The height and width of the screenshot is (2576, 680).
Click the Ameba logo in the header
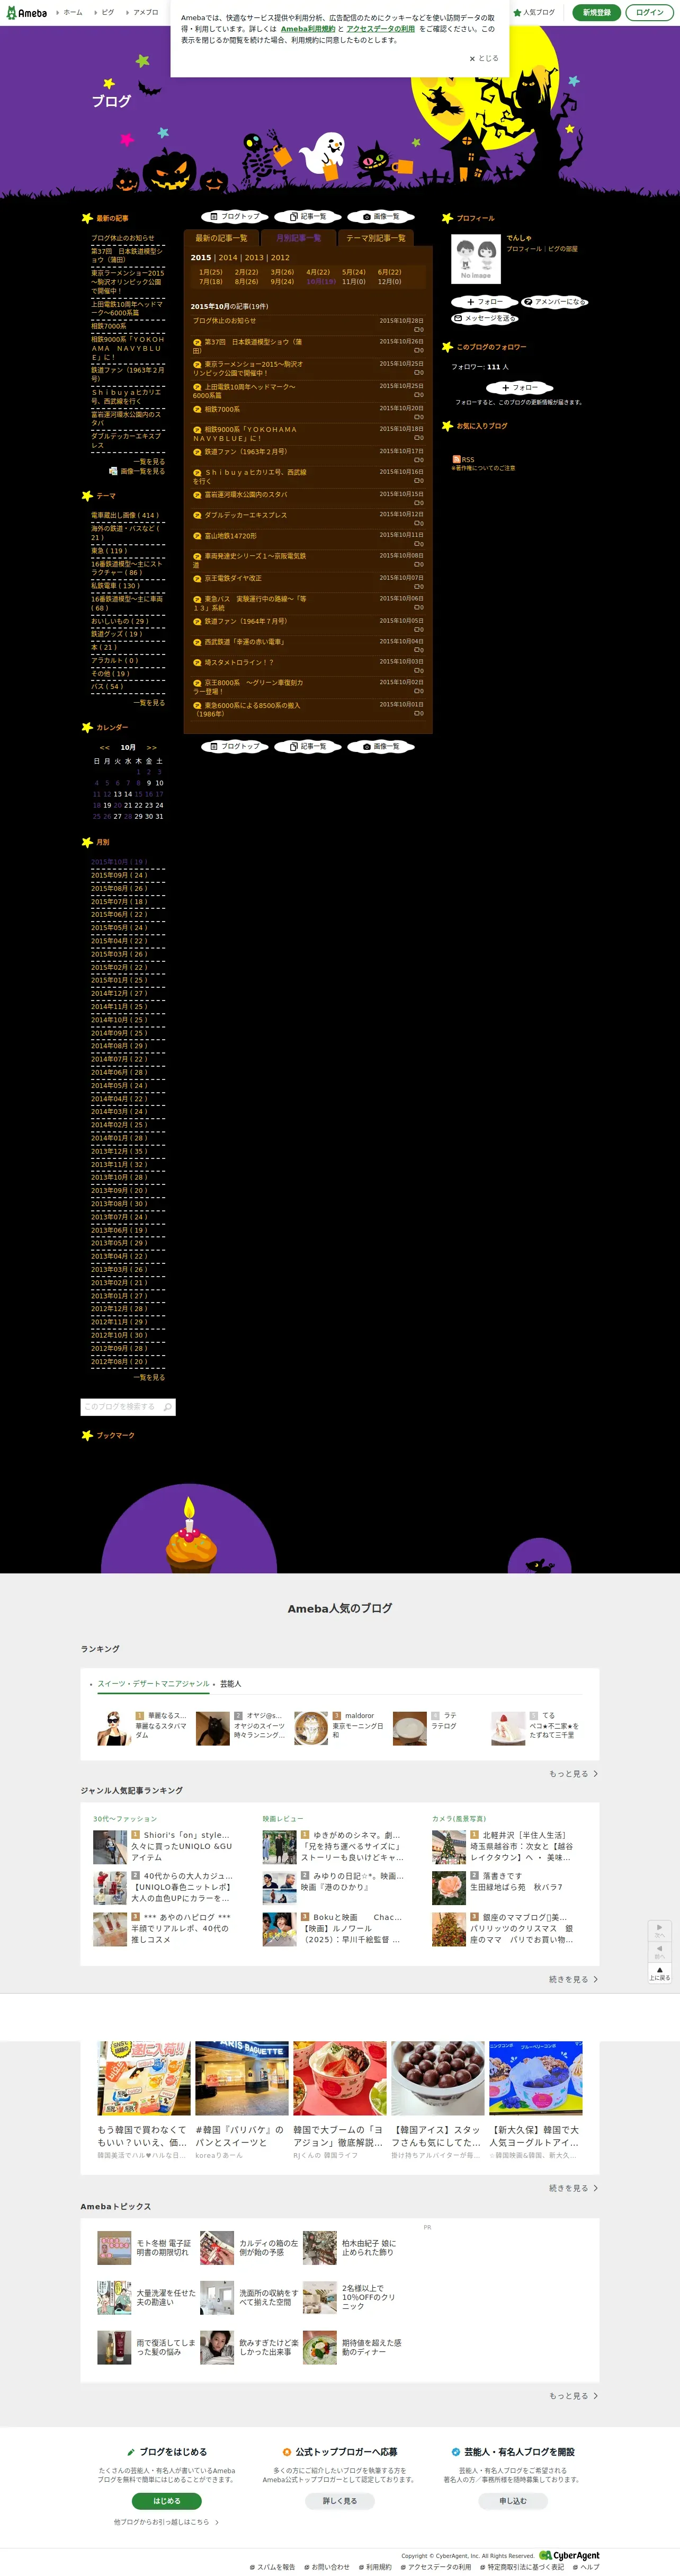pos(26,12)
